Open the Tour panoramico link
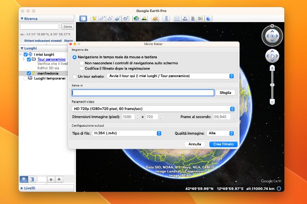Image resolution: width=307 pixels, height=204 pixels. (x=51, y=59)
